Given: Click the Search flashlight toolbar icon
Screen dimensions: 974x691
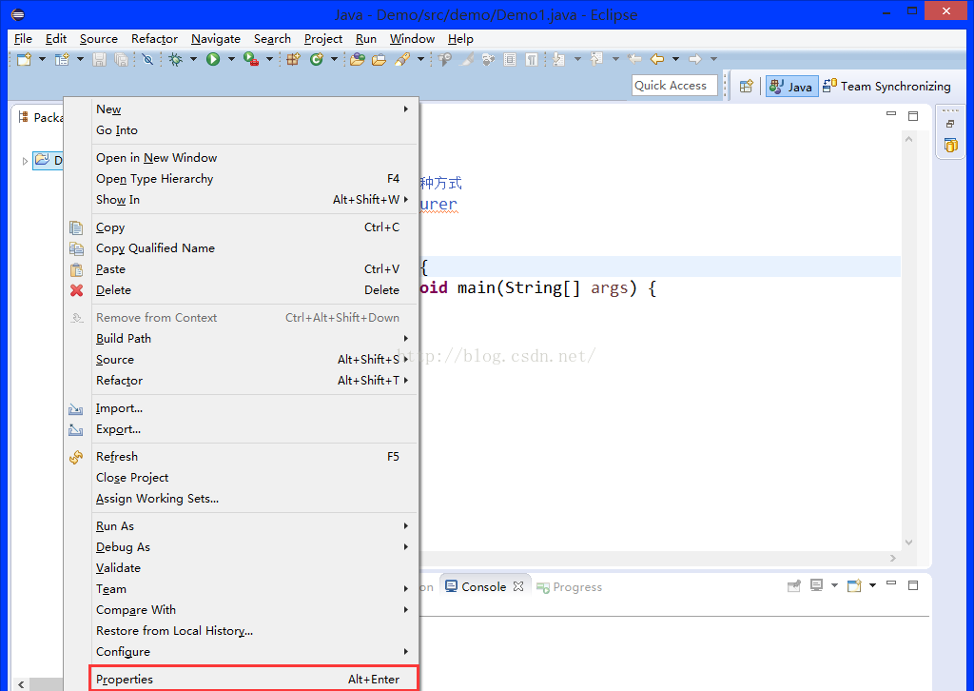Looking at the screenshot, I should pyautogui.click(x=402, y=59).
